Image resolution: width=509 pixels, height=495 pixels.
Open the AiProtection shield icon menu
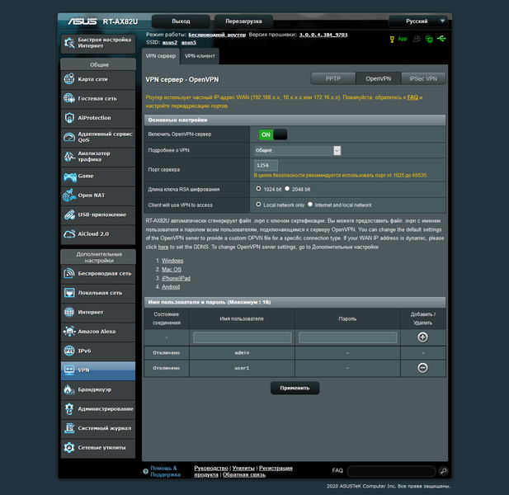coord(69,118)
